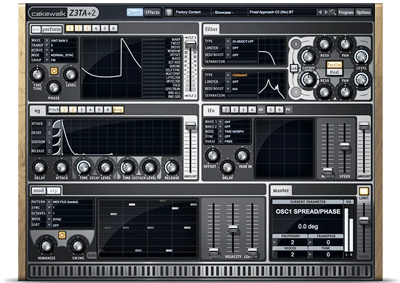
Task: Switch to the mod tab
Action: point(39,191)
